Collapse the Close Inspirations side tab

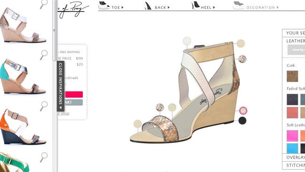[x=61, y=86]
